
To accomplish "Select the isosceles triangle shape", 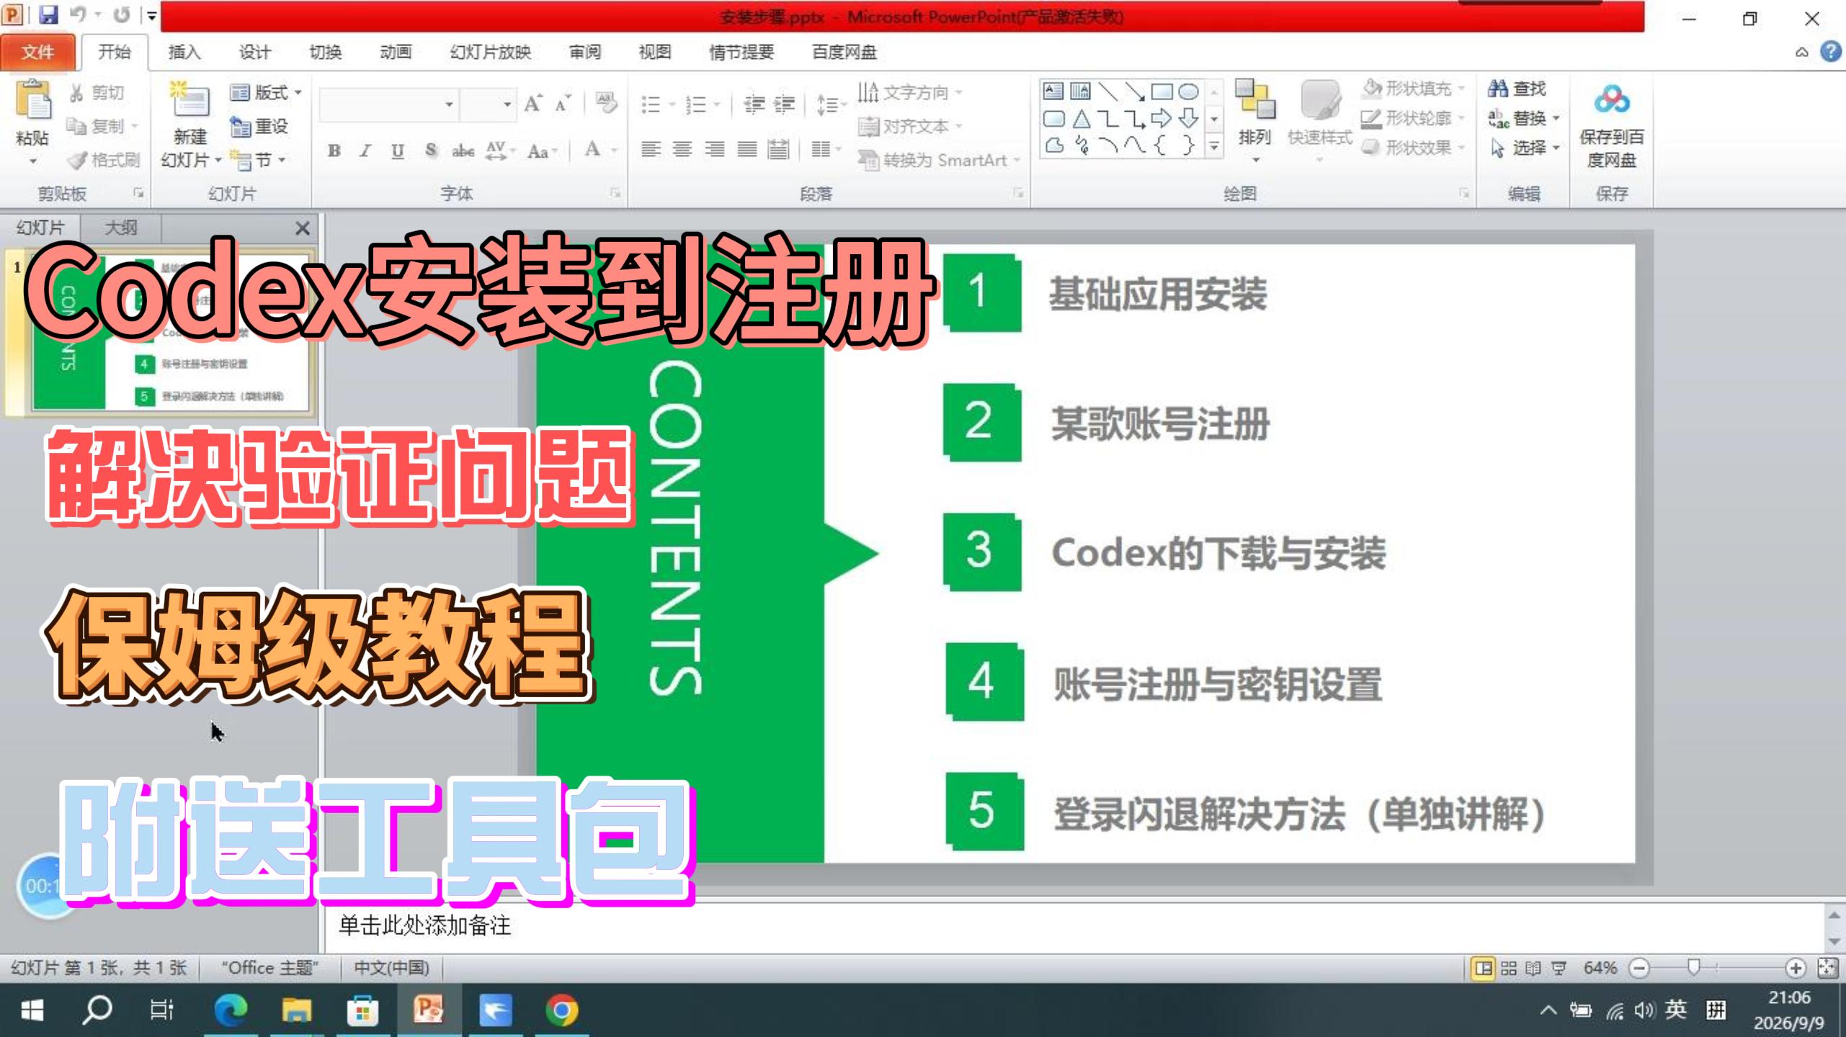I will [x=1082, y=119].
